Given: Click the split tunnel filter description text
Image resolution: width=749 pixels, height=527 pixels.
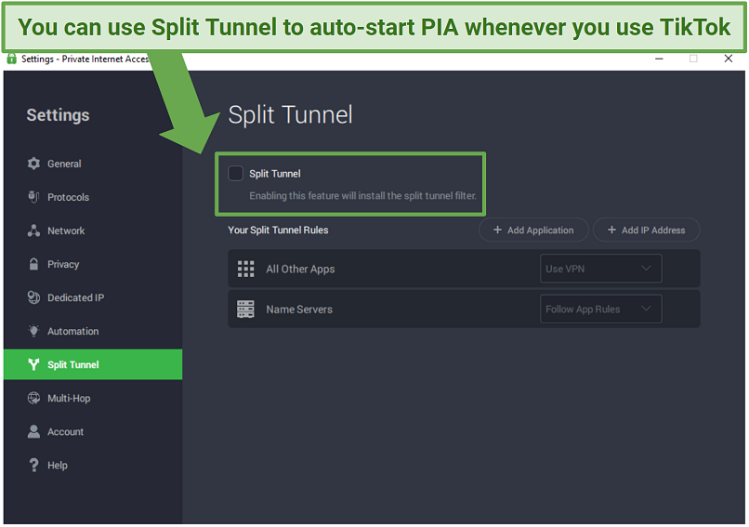Looking at the screenshot, I should tap(362, 195).
